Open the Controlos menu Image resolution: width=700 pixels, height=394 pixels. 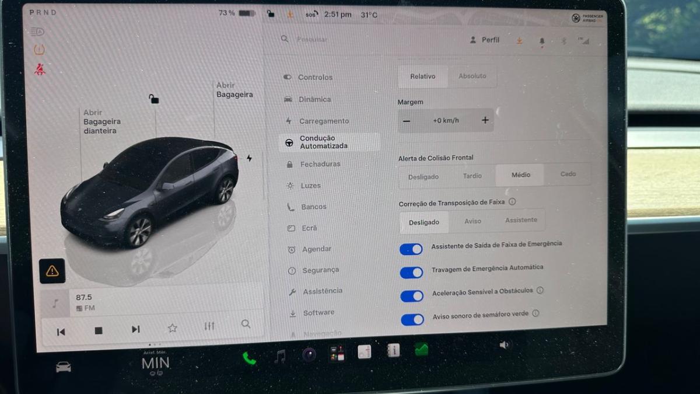pos(309,77)
